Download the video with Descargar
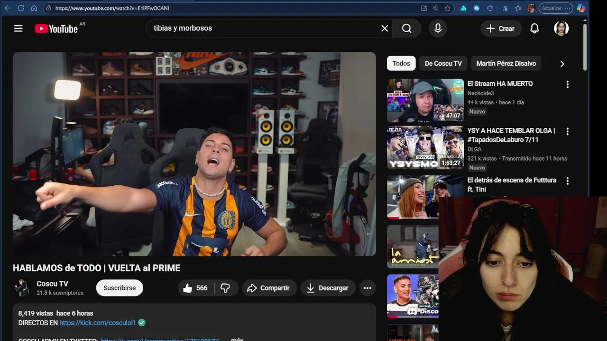This screenshot has height=341, width=607. click(x=328, y=288)
